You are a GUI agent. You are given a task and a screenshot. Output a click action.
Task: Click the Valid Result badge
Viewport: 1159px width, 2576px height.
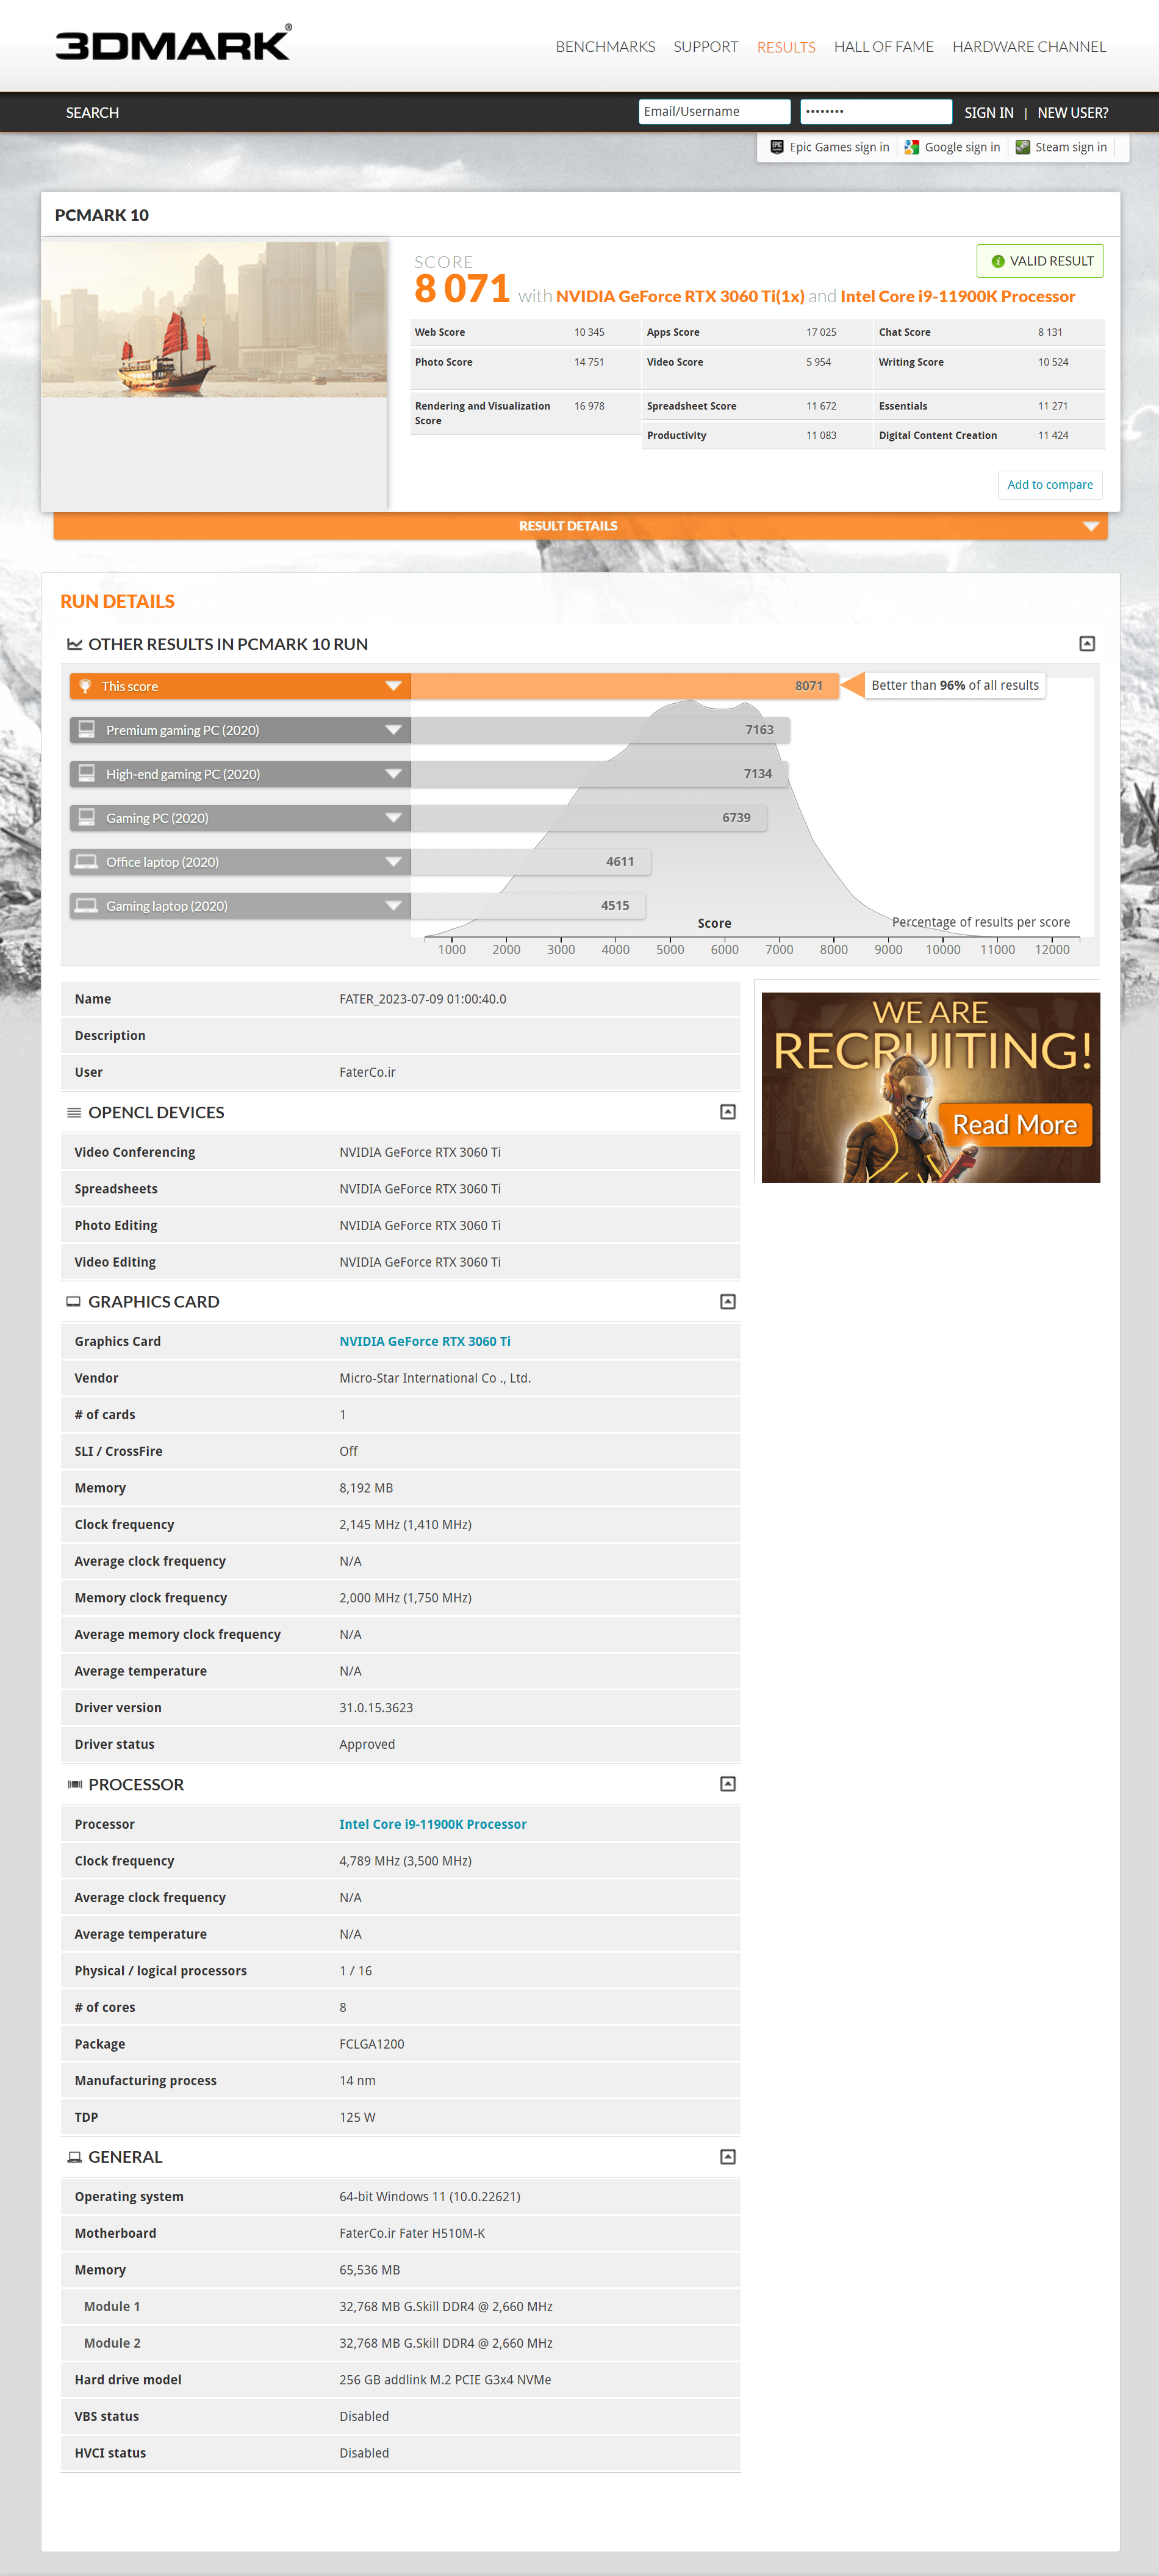[x=1040, y=261]
